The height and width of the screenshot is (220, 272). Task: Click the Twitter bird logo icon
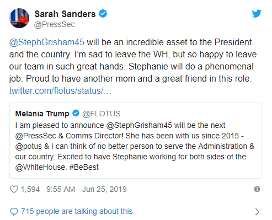(257, 14)
